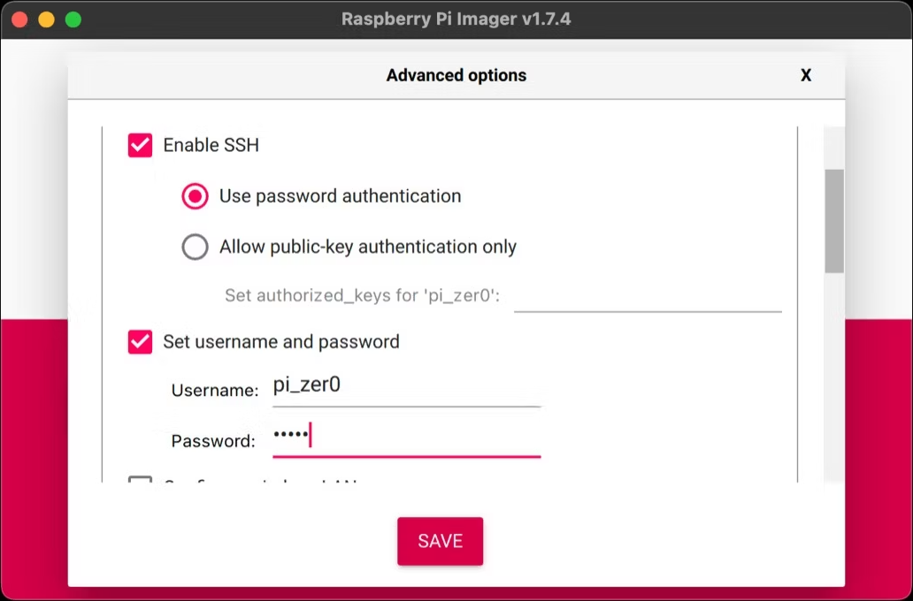Tick the partially visible checkbox below Password
This screenshot has height=601, width=913.
tap(140, 482)
